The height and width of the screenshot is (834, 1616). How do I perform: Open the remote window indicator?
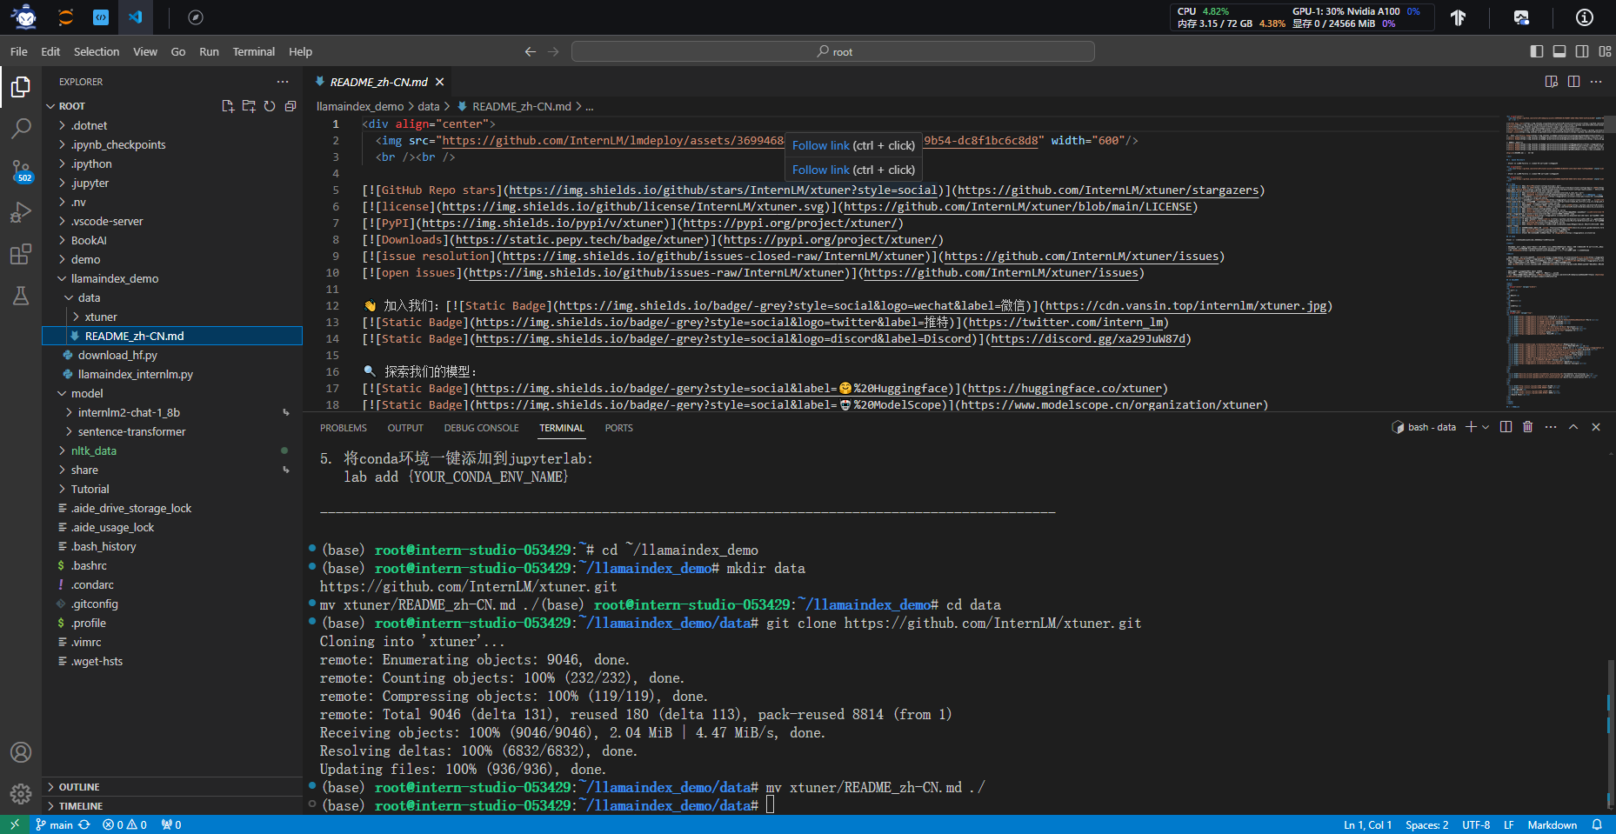pyautogui.click(x=15, y=824)
